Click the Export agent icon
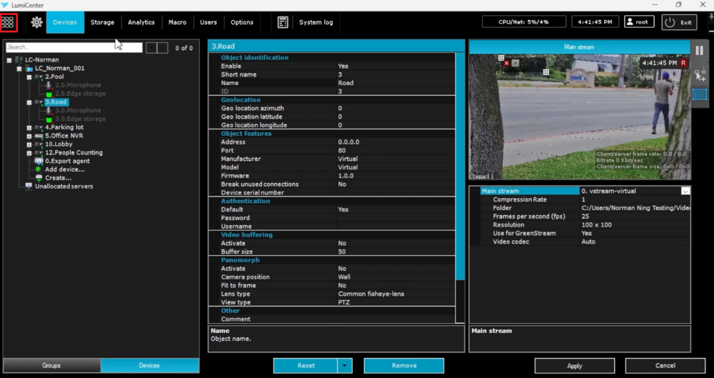The image size is (714, 378). point(39,161)
